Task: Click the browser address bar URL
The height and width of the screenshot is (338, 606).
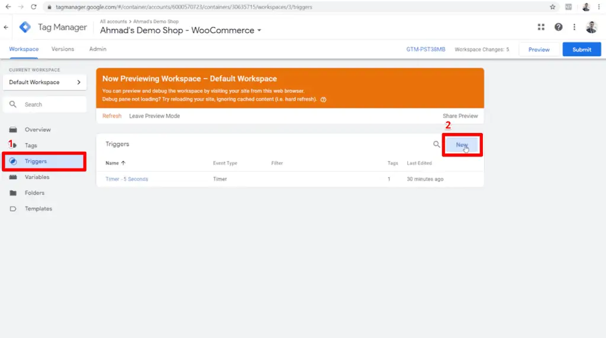Action: pos(183,7)
